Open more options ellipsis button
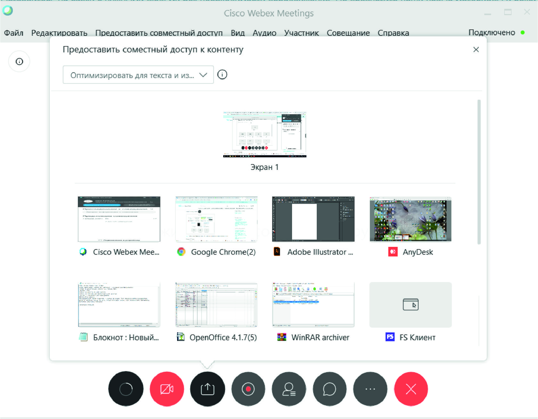538x419 pixels. [370, 389]
